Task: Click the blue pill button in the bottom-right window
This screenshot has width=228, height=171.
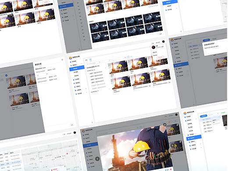Action: (203, 116)
